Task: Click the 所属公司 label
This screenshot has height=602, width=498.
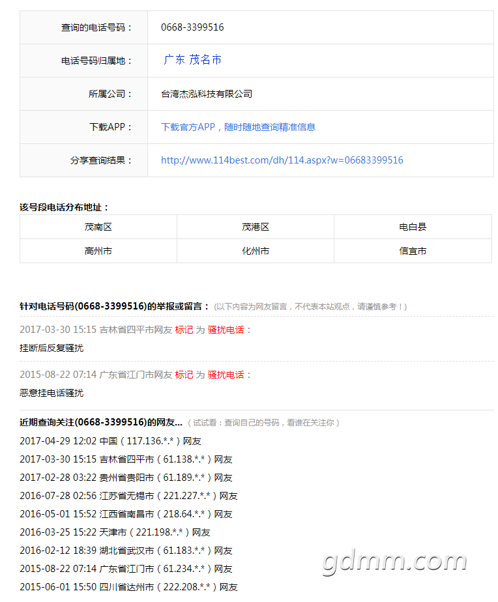Action: click(110, 94)
